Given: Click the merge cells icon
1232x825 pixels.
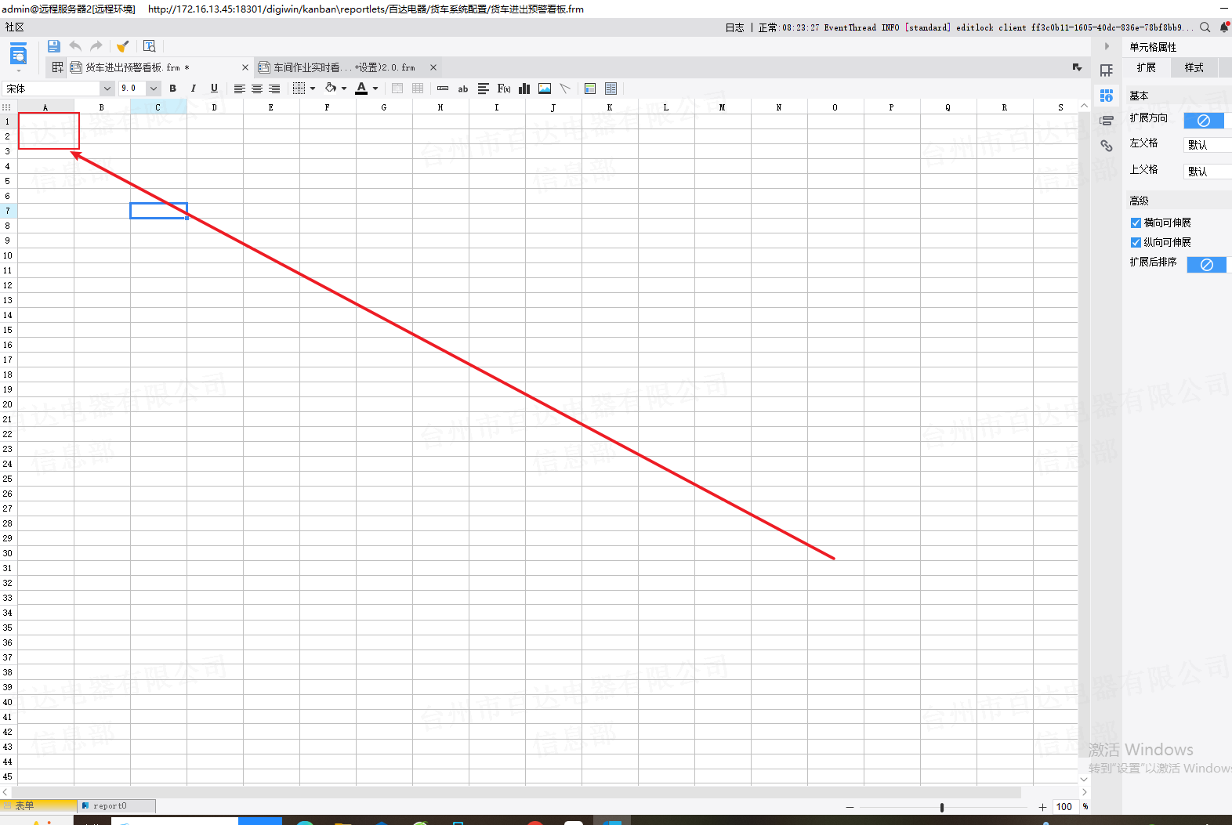Looking at the screenshot, I should 397,89.
